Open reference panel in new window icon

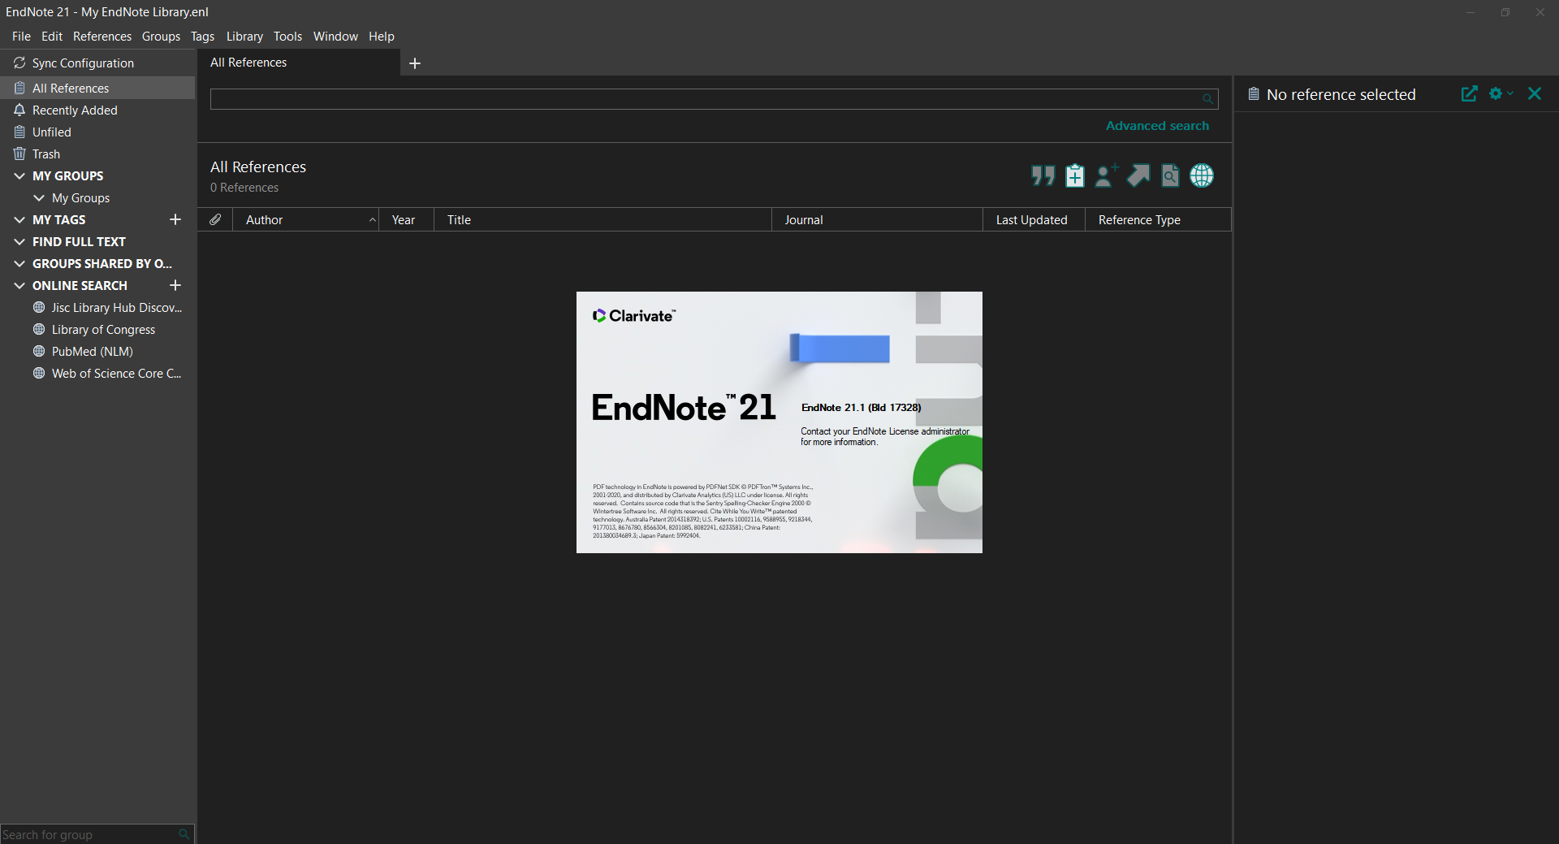pyautogui.click(x=1469, y=94)
